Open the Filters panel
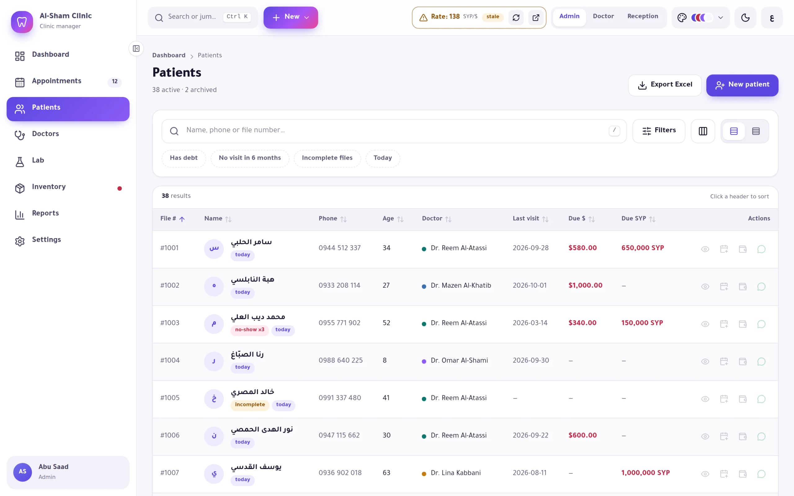Viewport: 794px width, 496px height. (659, 131)
